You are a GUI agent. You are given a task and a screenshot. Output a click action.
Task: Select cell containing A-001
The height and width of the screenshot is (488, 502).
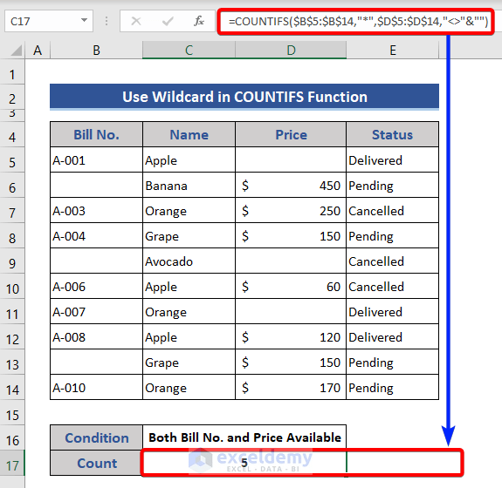click(x=96, y=159)
